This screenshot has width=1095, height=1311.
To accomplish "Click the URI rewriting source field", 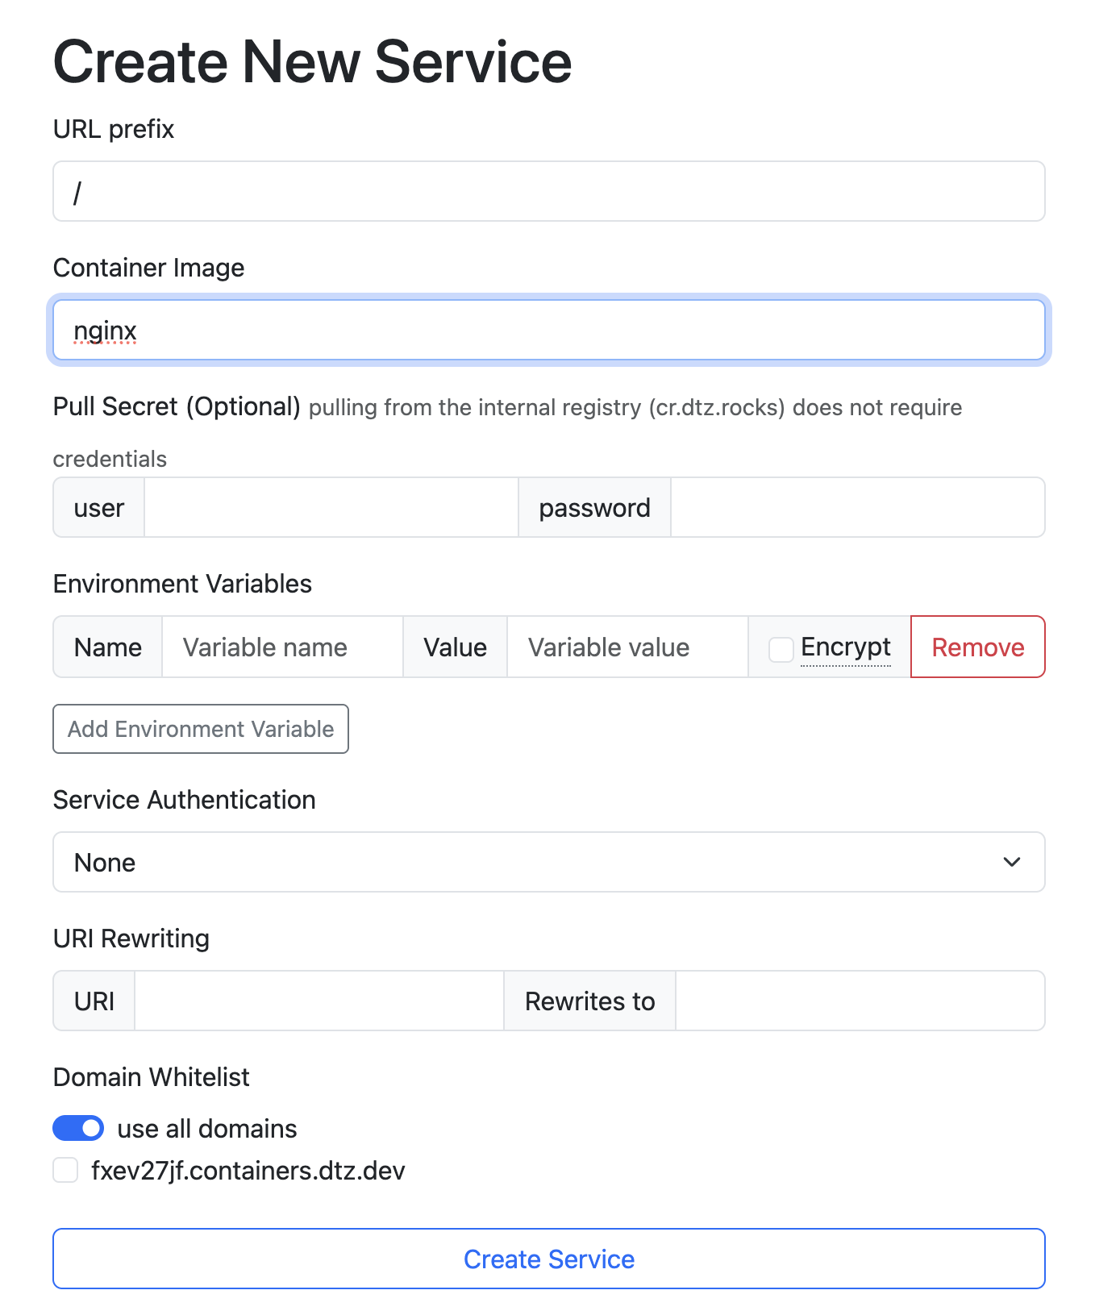I will [x=319, y=1001].
